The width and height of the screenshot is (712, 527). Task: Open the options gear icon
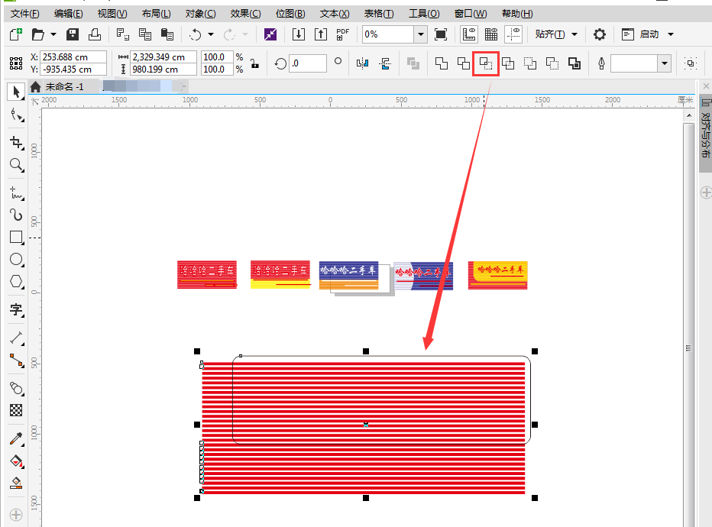[600, 34]
